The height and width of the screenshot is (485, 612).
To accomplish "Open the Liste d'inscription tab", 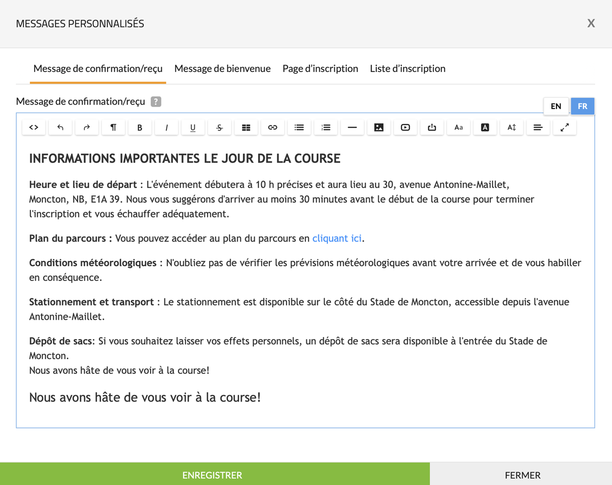I will click(x=407, y=68).
